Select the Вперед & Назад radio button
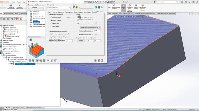This screenshot has width=199, height=111. pos(51,20)
